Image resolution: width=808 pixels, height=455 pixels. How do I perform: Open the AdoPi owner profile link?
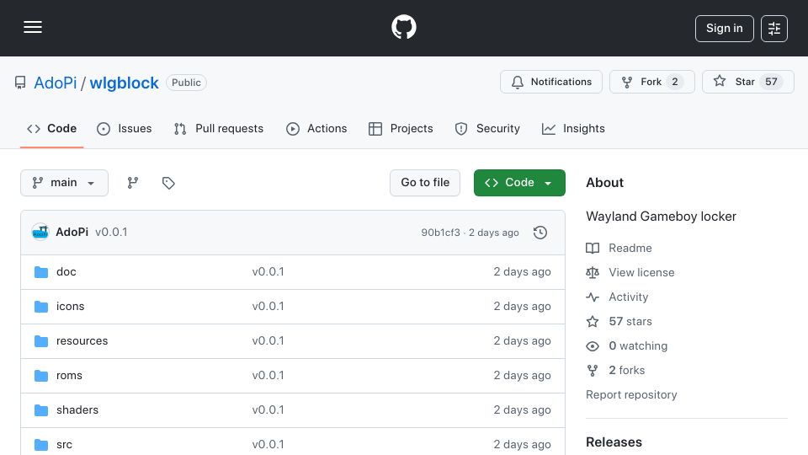coord(56,83)
